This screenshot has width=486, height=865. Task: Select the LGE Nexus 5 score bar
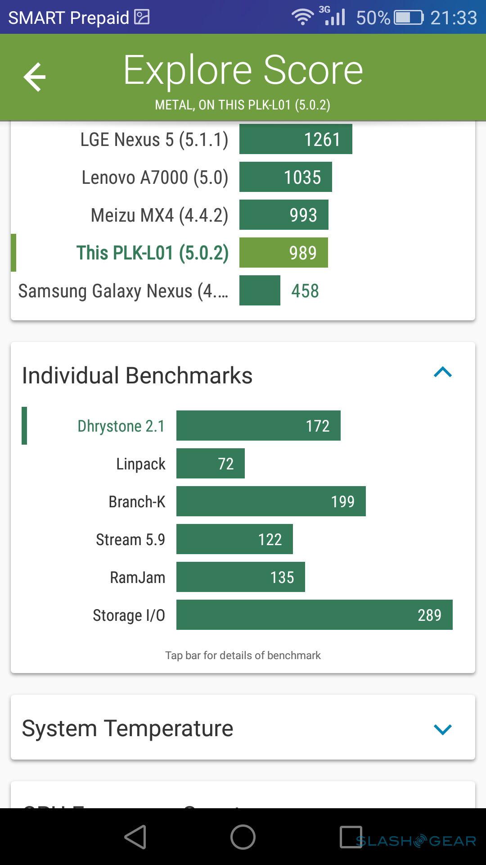(x=296, y=139)
